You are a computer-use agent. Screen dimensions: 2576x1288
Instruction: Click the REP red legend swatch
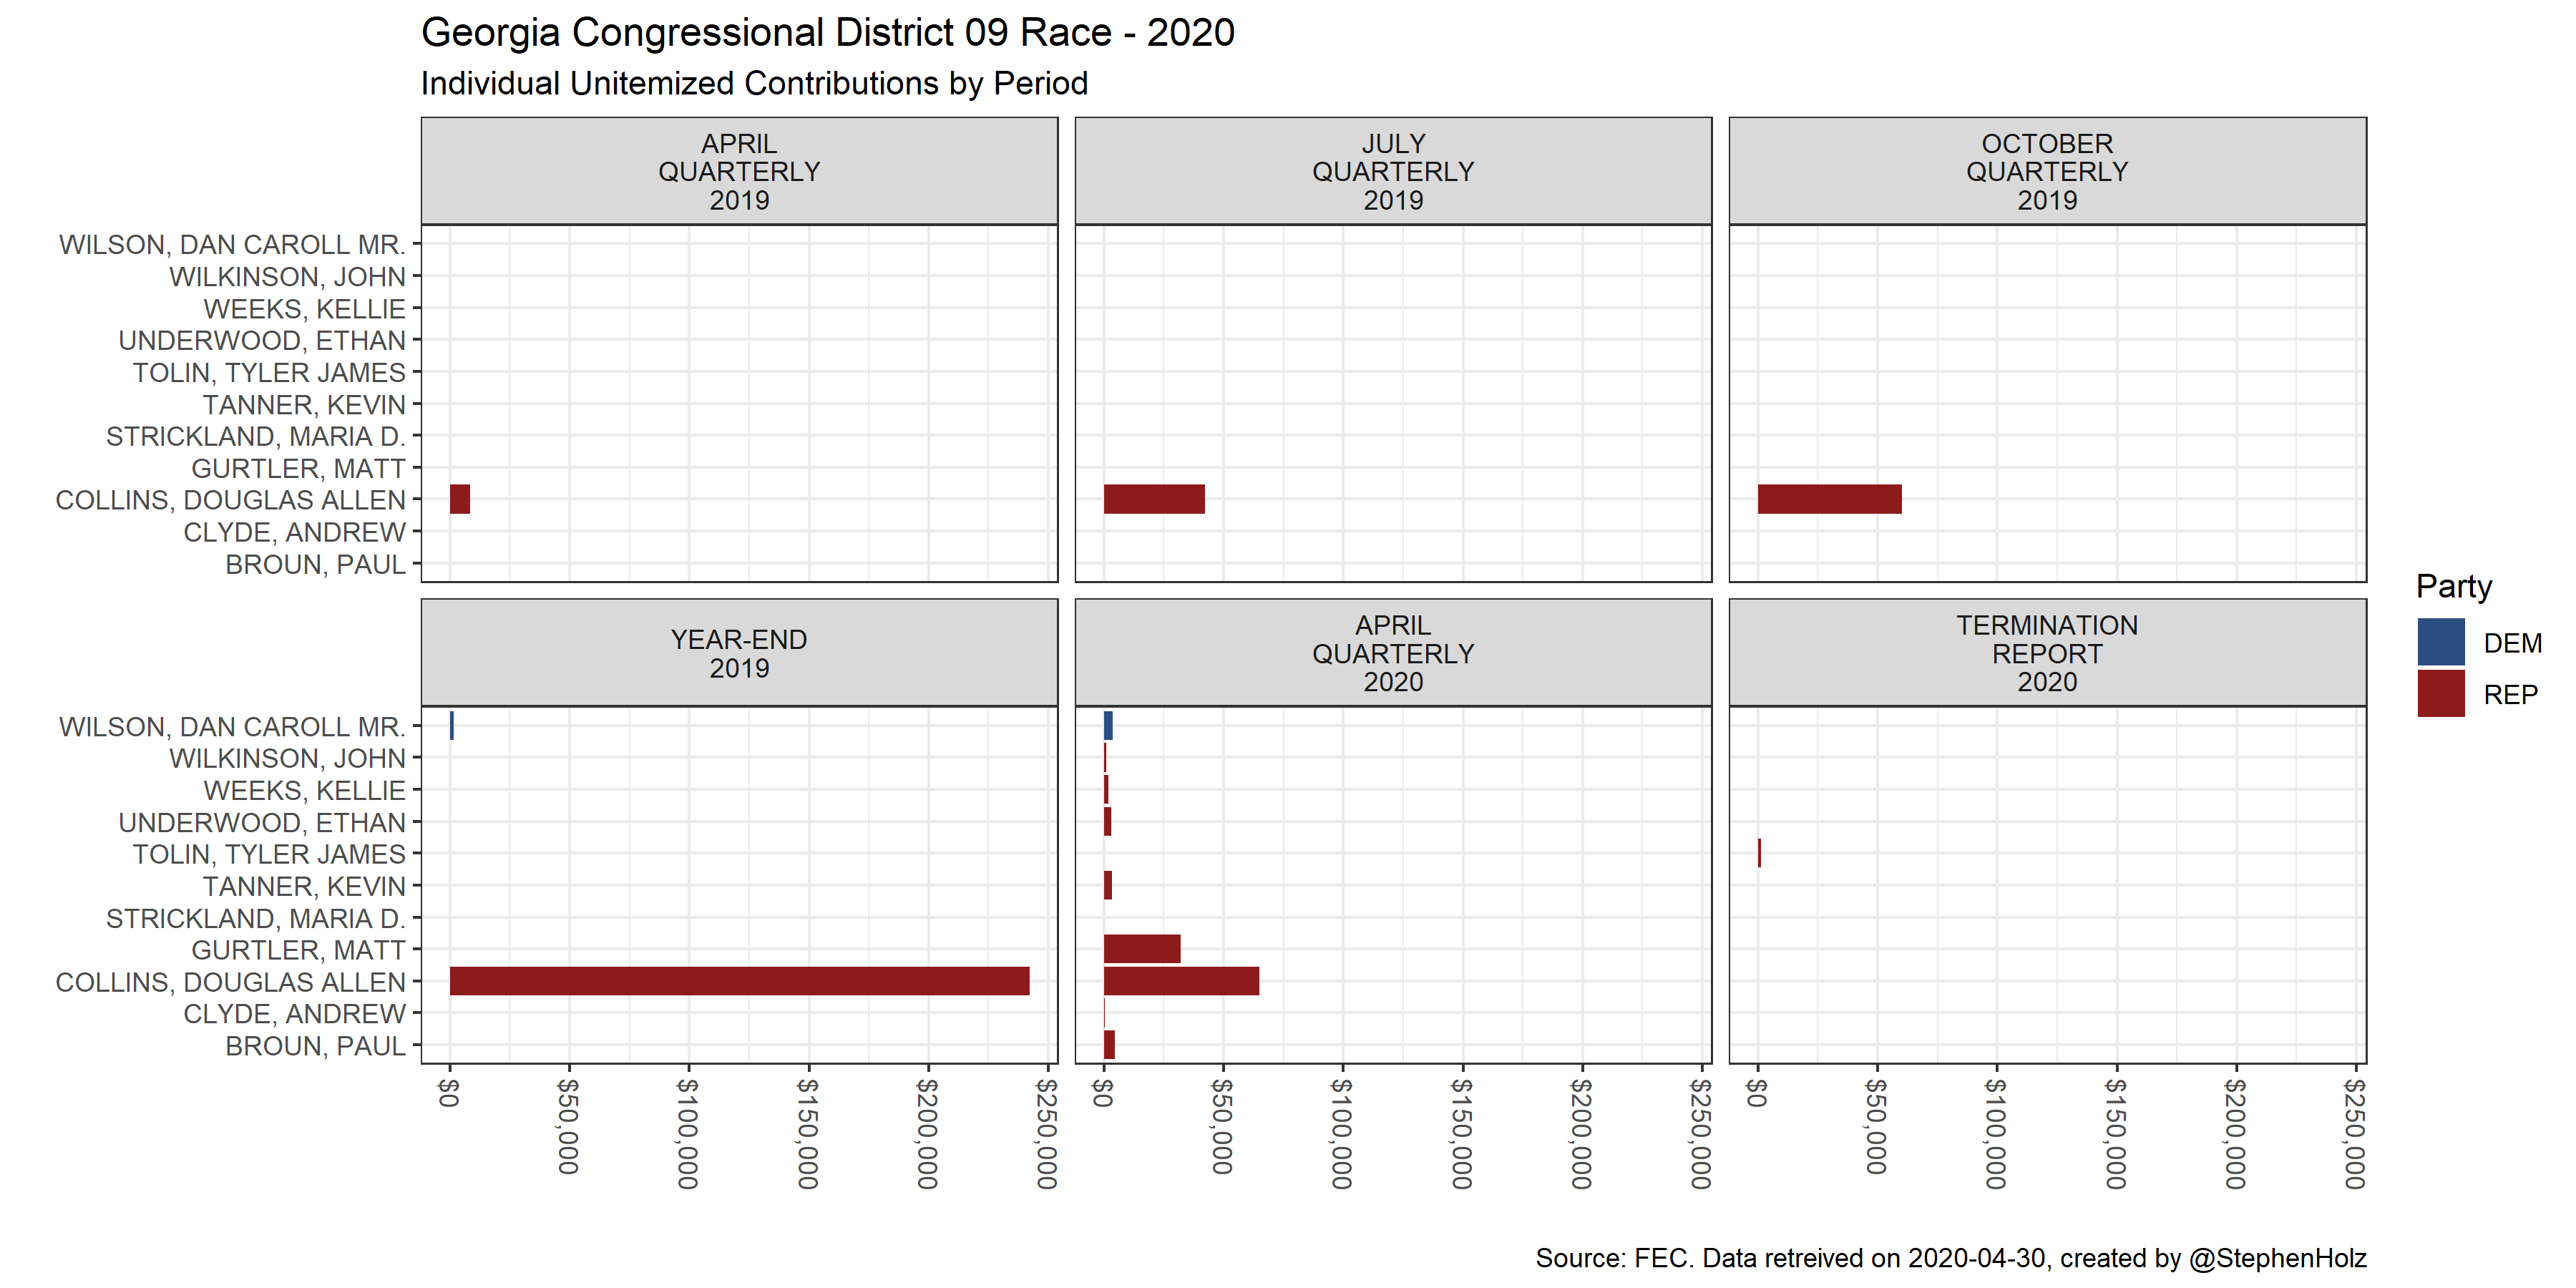coord(2440,693)
